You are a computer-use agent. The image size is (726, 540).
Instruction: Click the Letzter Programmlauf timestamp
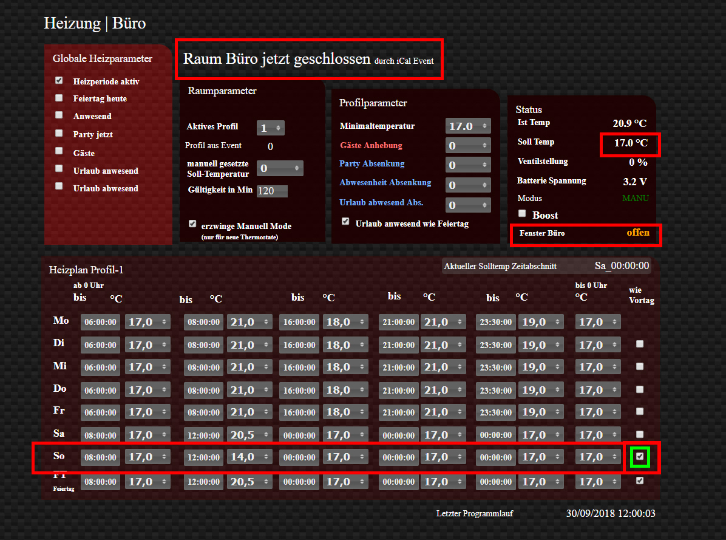pyautogui.click(x=611, y=514)
